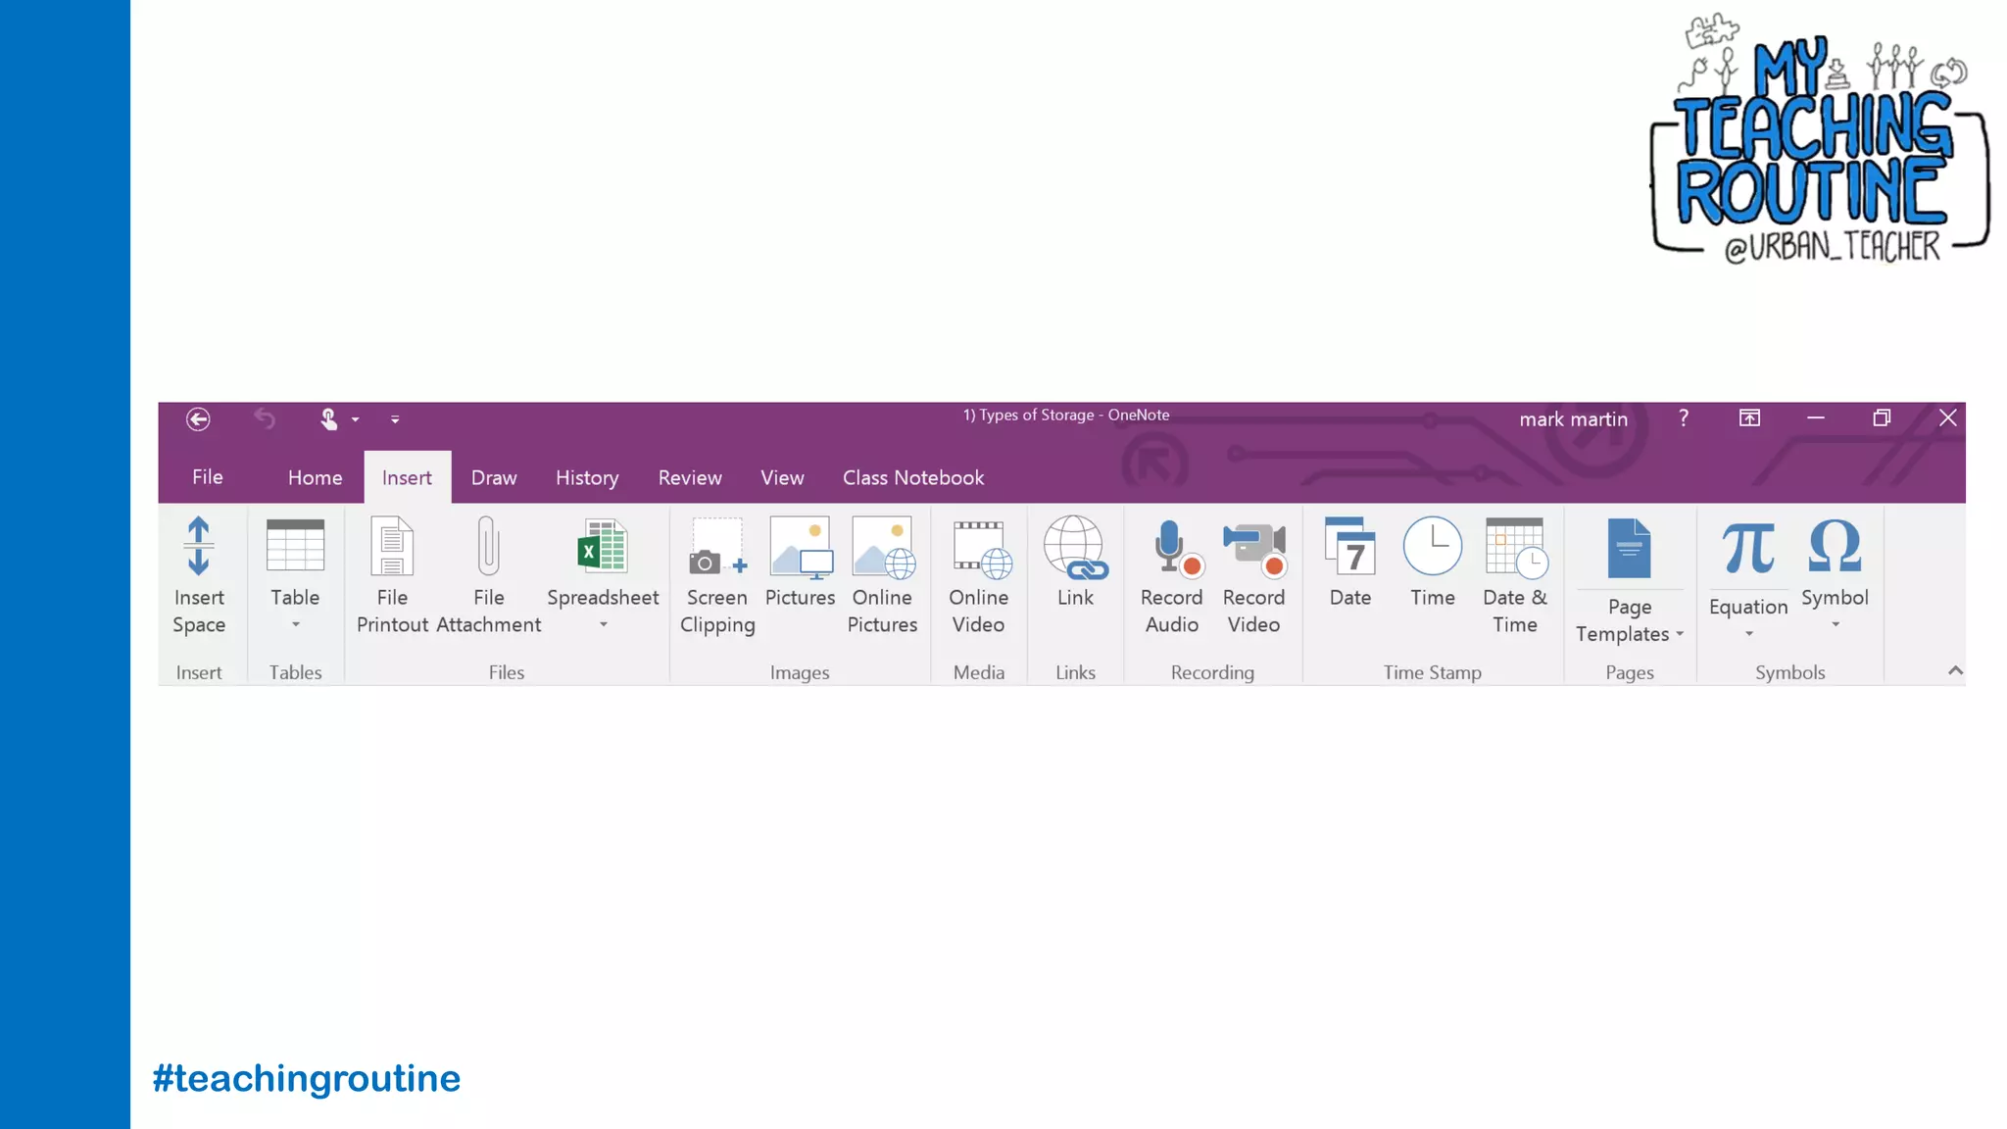Image resolution: width=2007 pixels, height=1129 pixels.
Task: Open the Page Templates dropdown
Action: (1679, 634)
